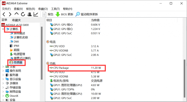187x102 pixels.
Task: Open the user management person icon
Action: tap(29, 14)
